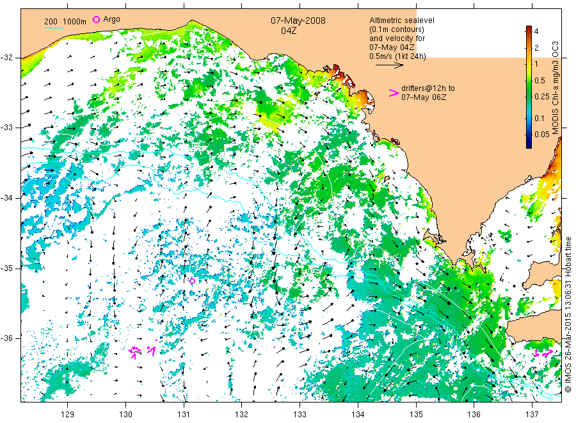The image size is (576, 423).
Task: Click the '200 1000m' depth contour label
Action: (x=65, y=22)
